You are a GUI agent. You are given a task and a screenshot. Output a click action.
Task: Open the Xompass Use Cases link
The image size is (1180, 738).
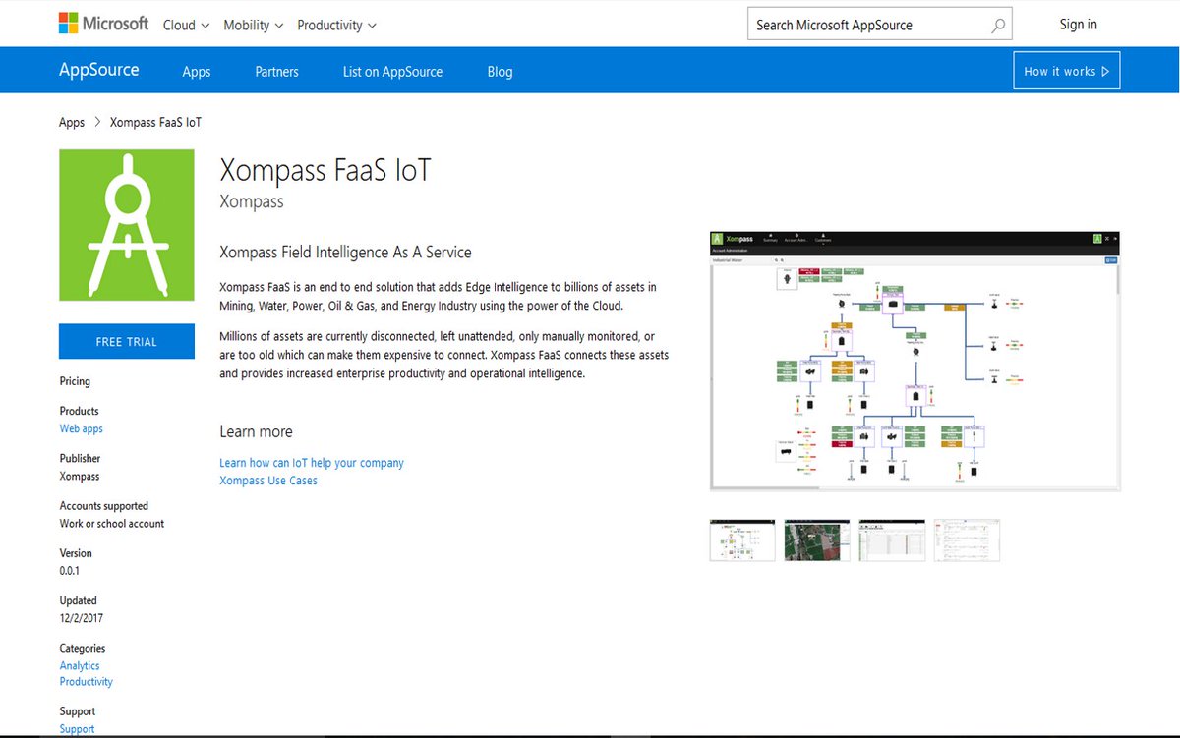268,481
